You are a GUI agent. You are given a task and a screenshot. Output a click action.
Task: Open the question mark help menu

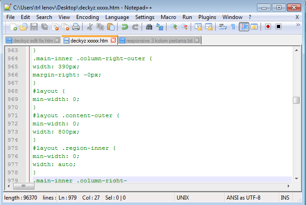[250, 17]
